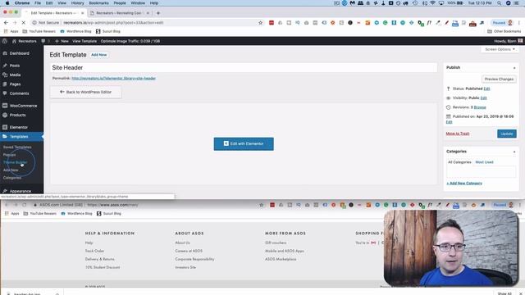Open WooCommerce in the sidebar
525x295 pixels.
click(x=23, y=106)
